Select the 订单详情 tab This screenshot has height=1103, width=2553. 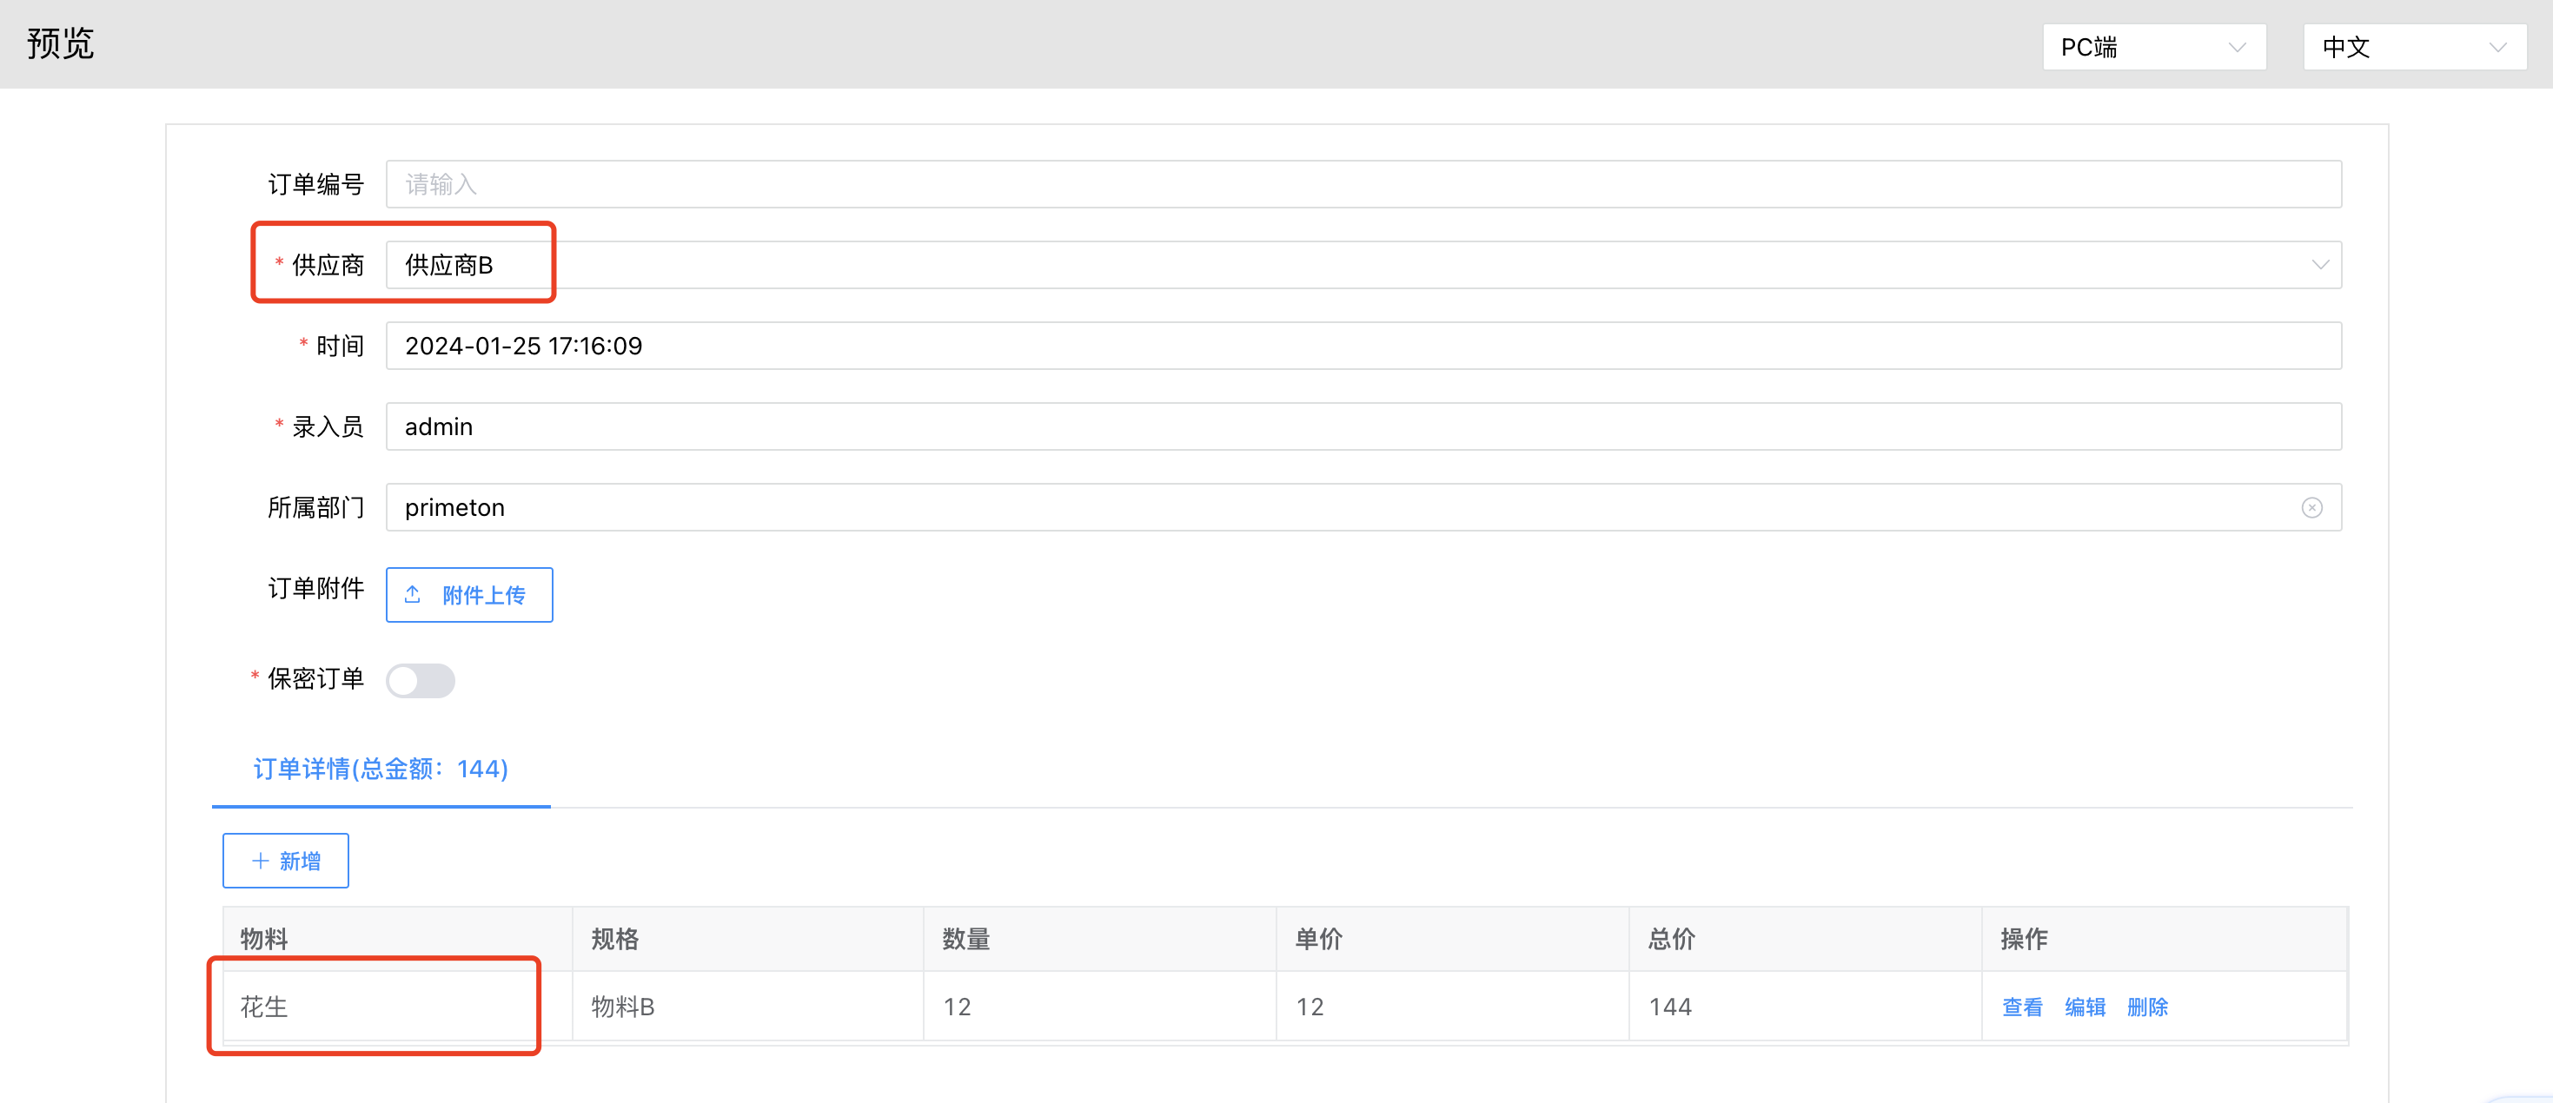tap(381, 769)
